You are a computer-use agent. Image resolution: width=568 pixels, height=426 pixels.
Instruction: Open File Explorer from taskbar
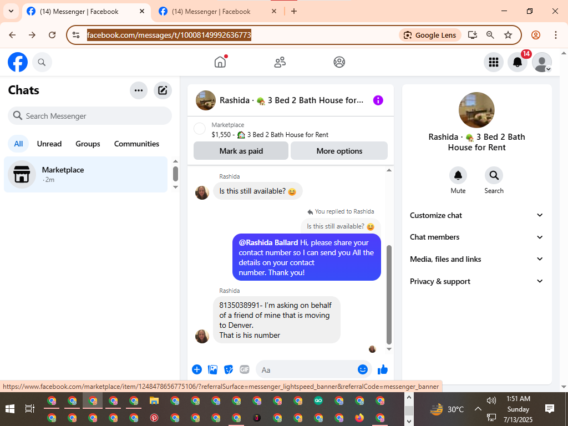tap(154, 400)
